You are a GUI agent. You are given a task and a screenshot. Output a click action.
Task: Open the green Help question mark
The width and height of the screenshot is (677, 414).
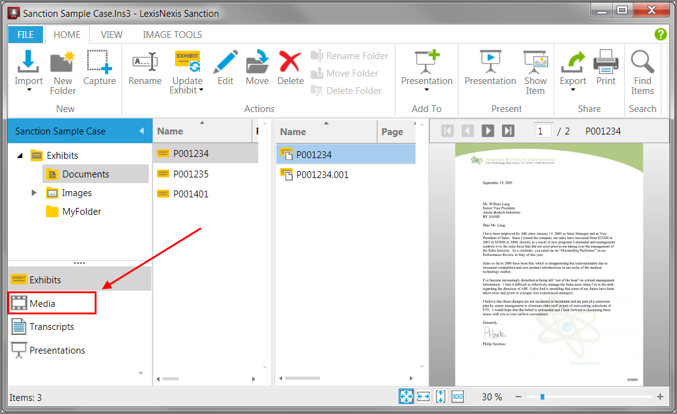point(660,34)
